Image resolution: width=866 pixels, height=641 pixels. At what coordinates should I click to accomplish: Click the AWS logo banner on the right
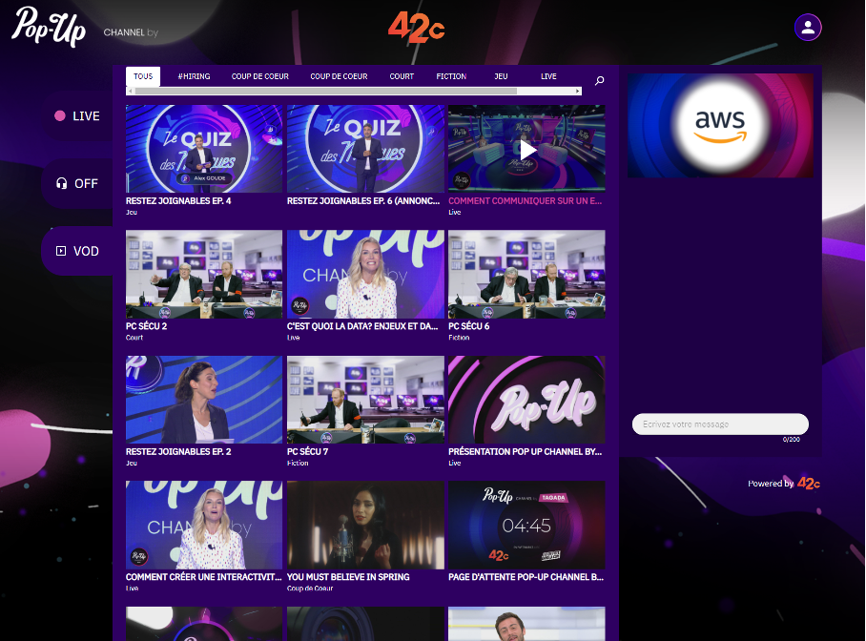click(720, 126)
